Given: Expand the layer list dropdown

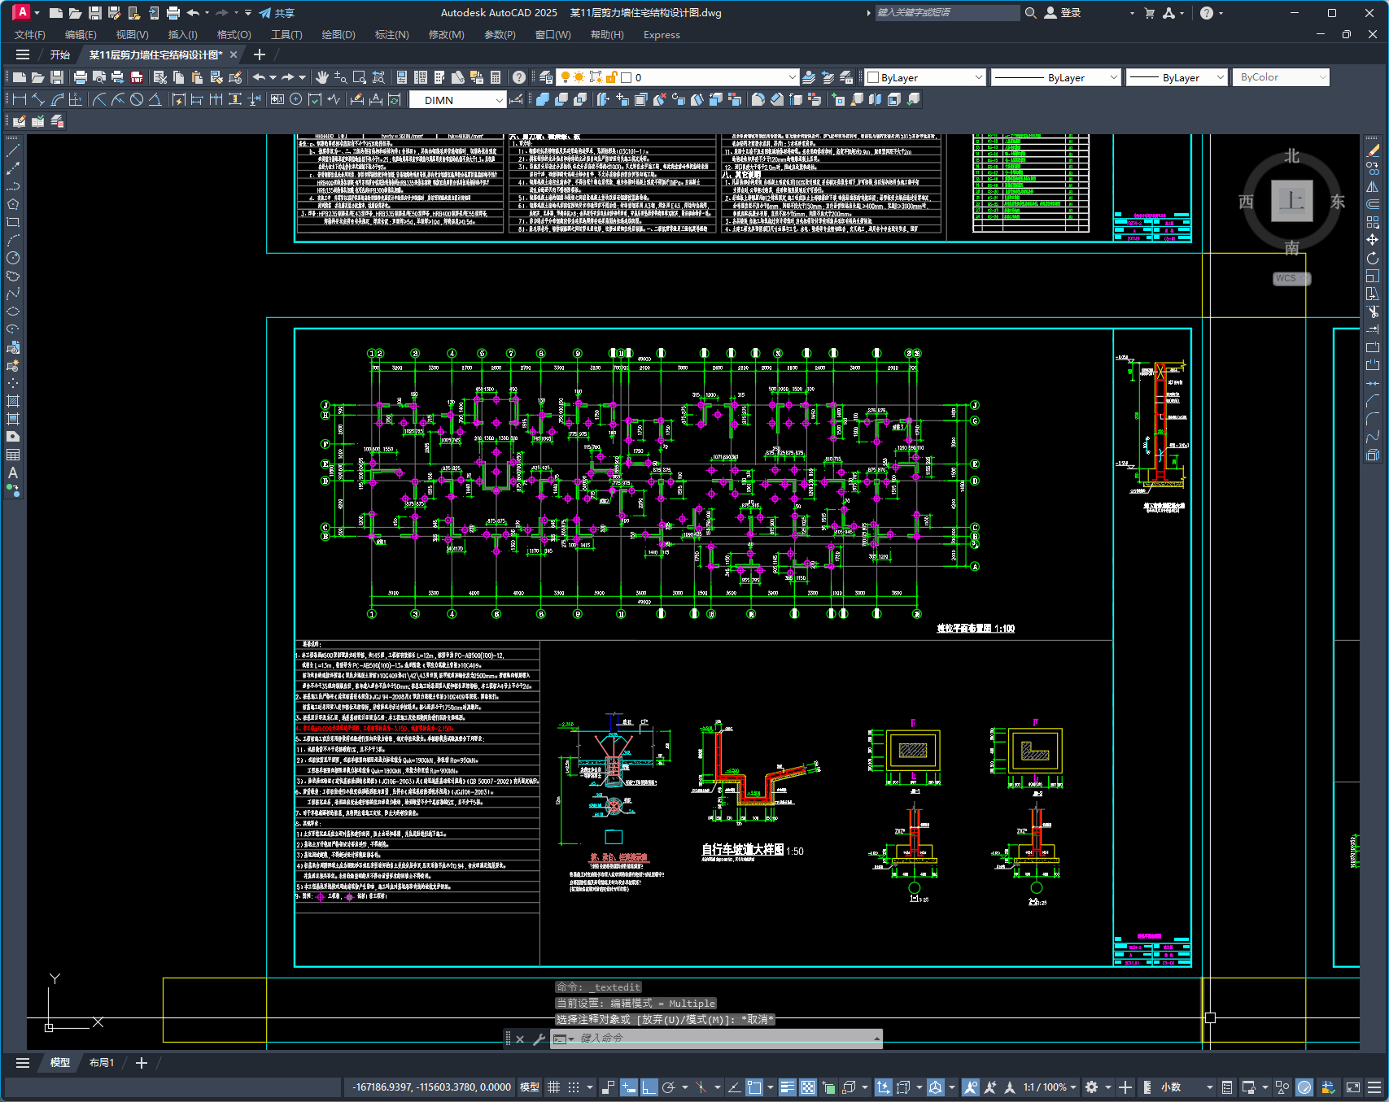Looking at the screenshot, I should [792, 77].
